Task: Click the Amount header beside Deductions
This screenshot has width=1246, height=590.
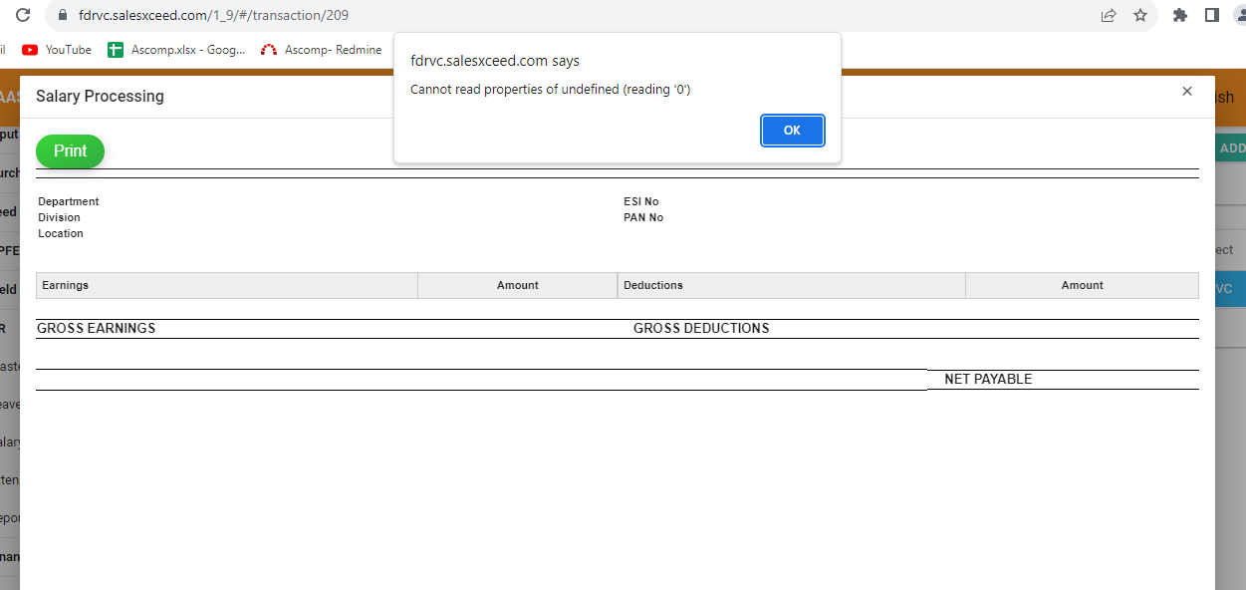Action: (1082, 286)
